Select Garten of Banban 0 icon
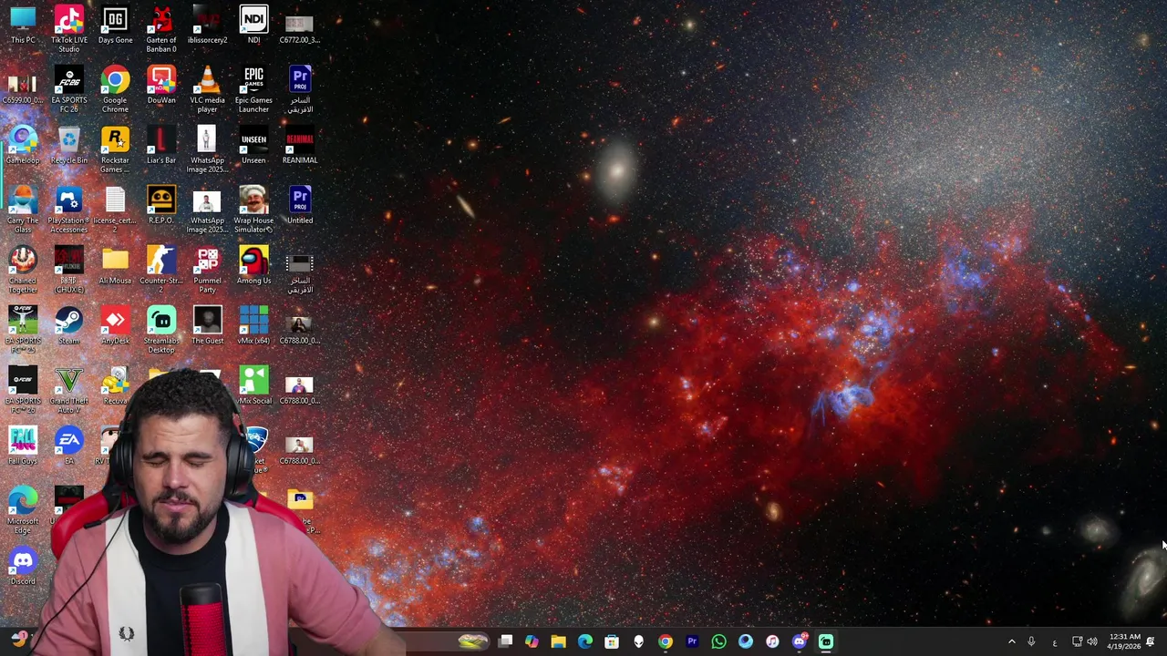Viewport: 1167px width, 656px height. [161, 29]
